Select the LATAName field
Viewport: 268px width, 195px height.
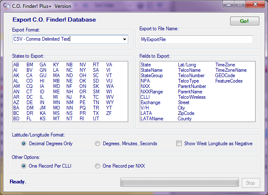(152, 119)
